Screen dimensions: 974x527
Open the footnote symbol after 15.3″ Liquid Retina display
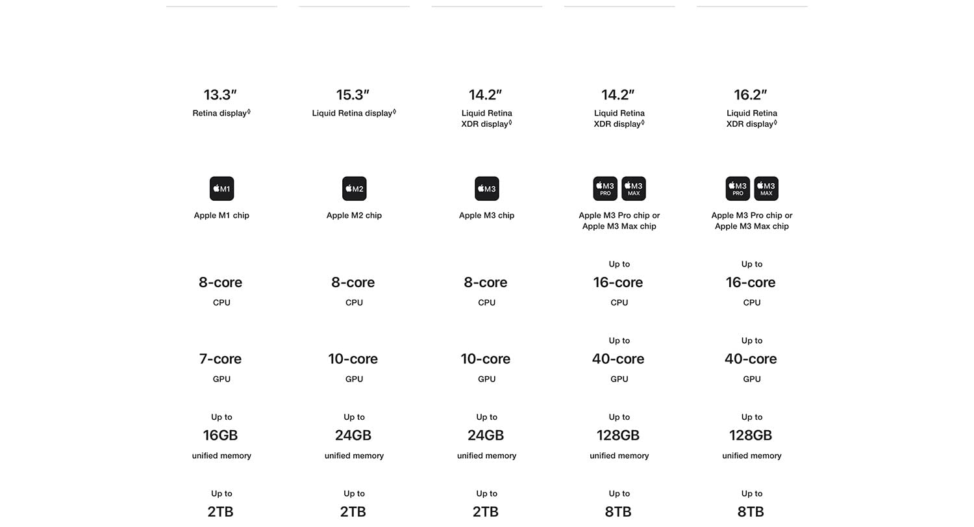point(394,112)
